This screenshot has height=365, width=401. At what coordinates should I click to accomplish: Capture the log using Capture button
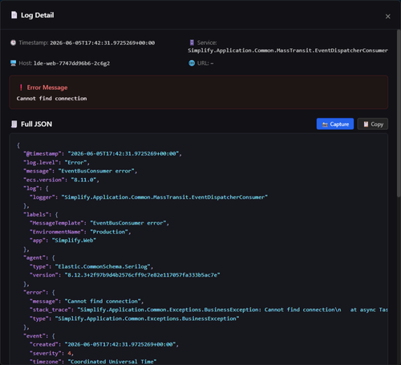click(335, 124)
